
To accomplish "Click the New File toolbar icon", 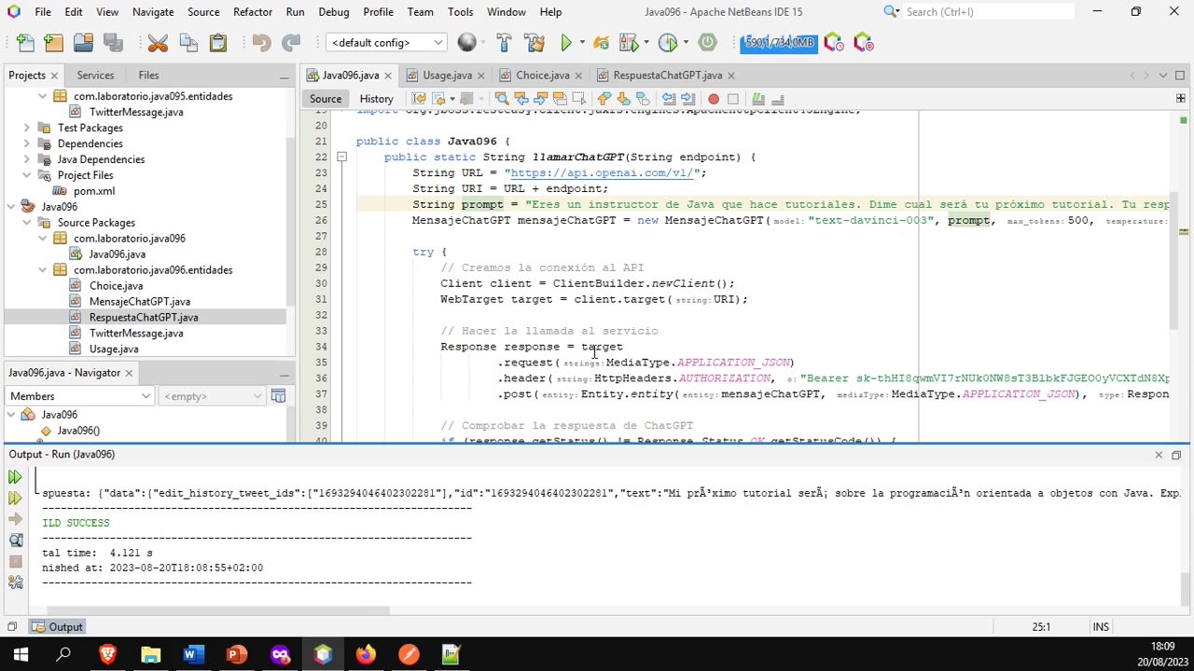I will 25,43.
